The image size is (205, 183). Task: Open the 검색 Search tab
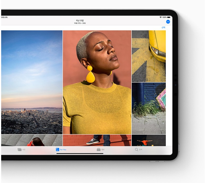tap(138, 150)
